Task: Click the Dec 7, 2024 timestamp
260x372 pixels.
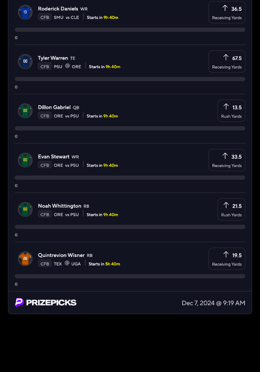Action: click(x=213, y=303)
